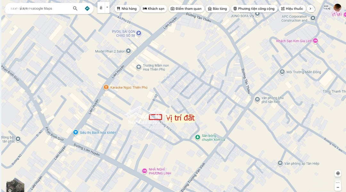Viewport: 346px width, 192px height.
Task: Open the account profile avatar
Action: click(337, 8)
